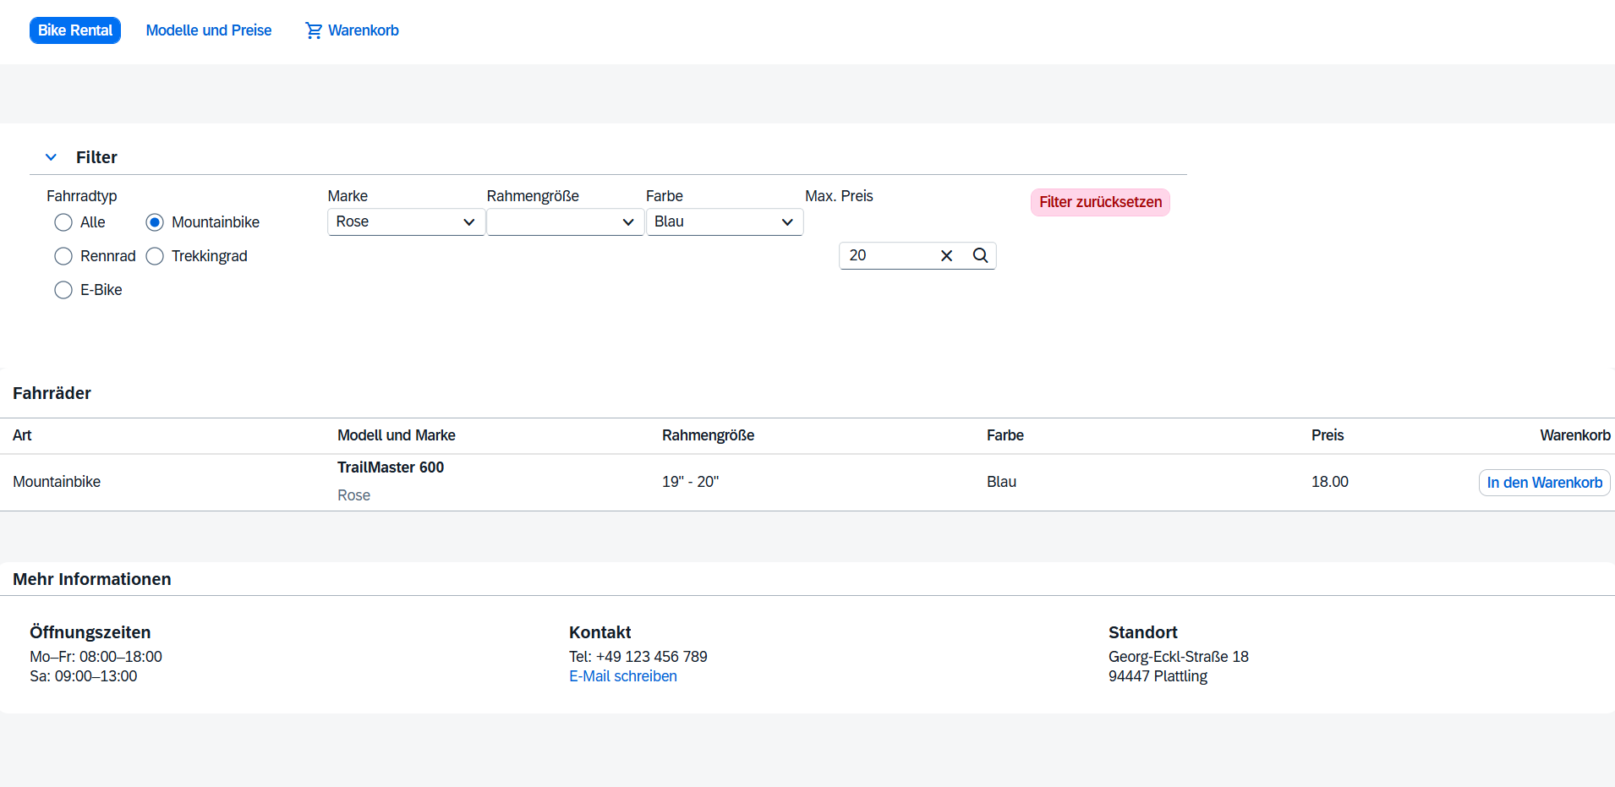Click the Preis column header
The height and width of the screenshot is (787, 1615).
pos(1327,435)
